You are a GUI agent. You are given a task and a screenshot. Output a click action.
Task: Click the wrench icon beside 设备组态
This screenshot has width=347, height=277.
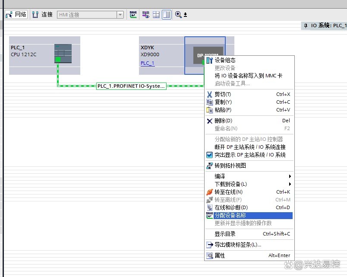(209, 60)
